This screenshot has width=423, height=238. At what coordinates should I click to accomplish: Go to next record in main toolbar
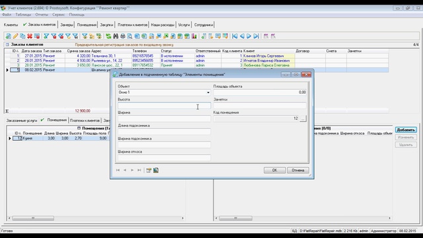(x=249, y=36)
